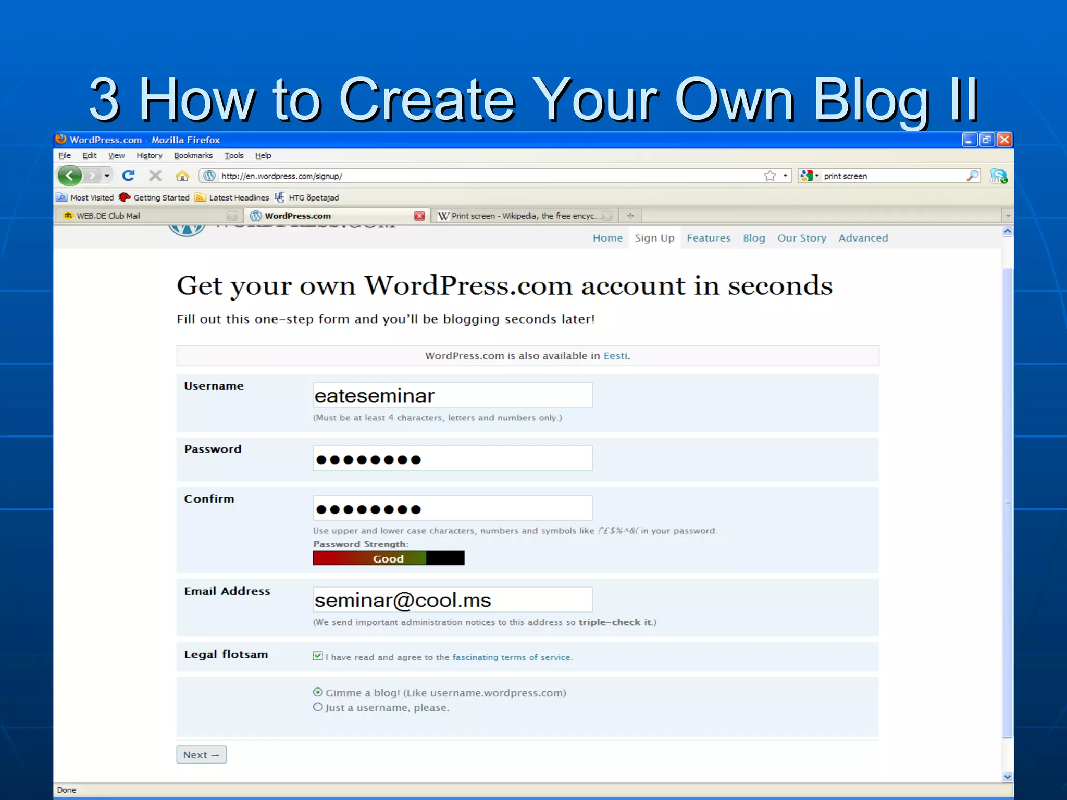Screen dimensions: 1067x800
Task: Click the page scrollbar down arrow
Action: 1008,777
